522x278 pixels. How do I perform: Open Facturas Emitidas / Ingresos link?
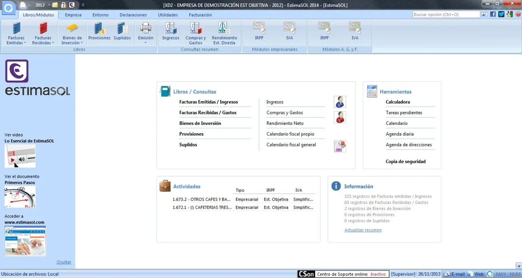tap(209, 102)
